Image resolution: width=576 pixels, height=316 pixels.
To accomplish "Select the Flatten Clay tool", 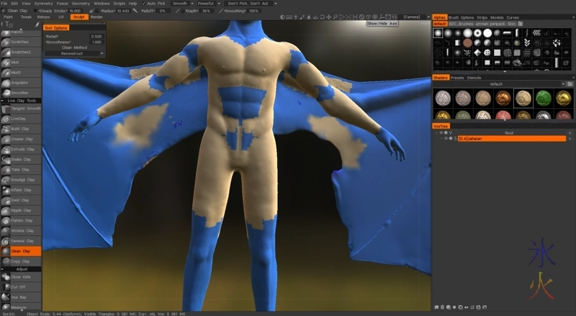I will [x=21, y=220].
